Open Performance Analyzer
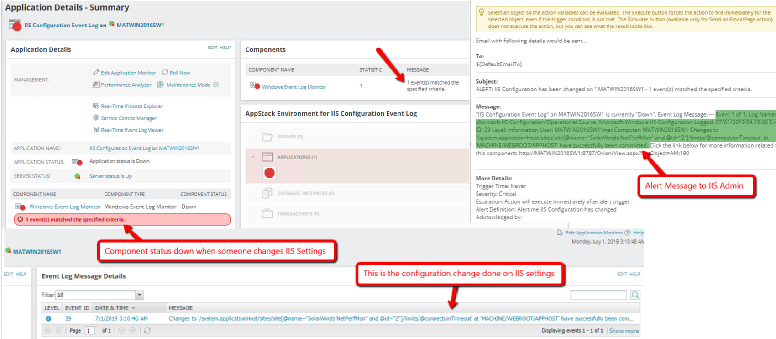This screenshot has height=339, width=776. pyautogui.click(x=126, y=85)
